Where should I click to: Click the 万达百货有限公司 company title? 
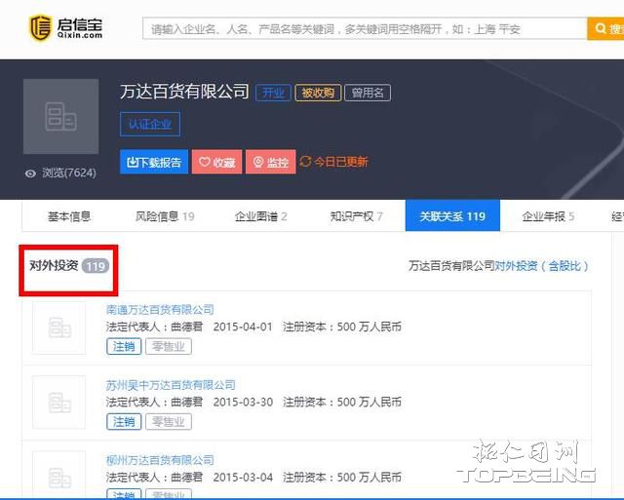[x=184, y=92]
